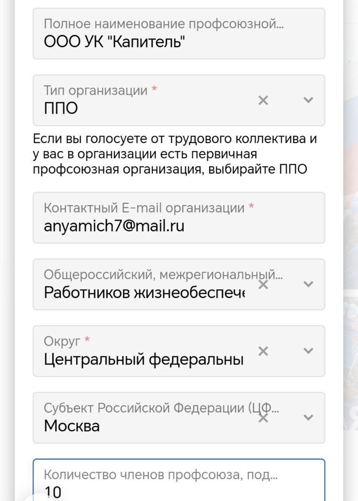Clear the Округ field value

(x=263, y=351)
